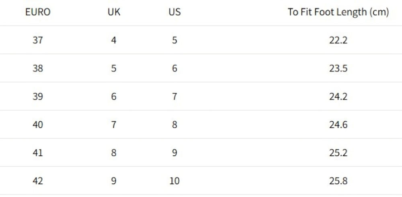Select EURO size 40 cell
The height and width of the screenshot is (197, 402).
point(38,125)
